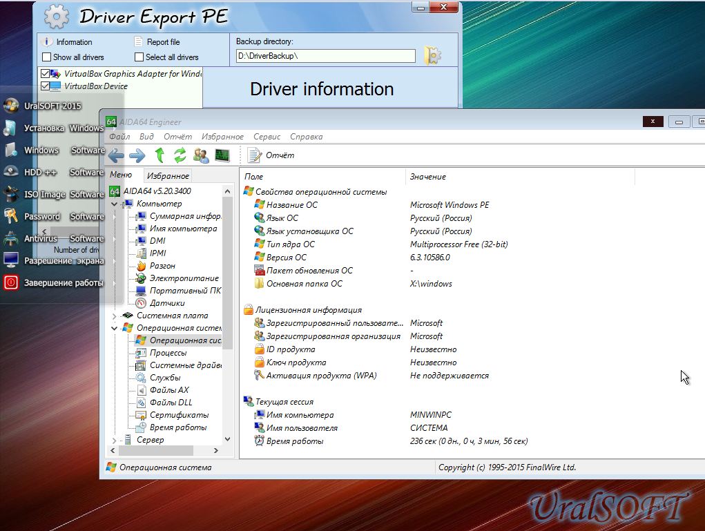Enable the Show all drivers checkbox
This screenshot has width=705, height=531.
[47, 57]
